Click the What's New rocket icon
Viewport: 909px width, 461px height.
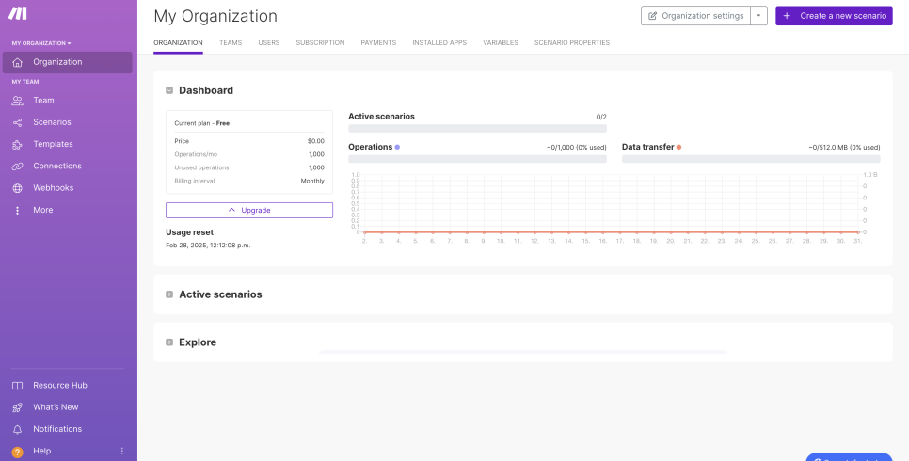[x=17, y=407]
